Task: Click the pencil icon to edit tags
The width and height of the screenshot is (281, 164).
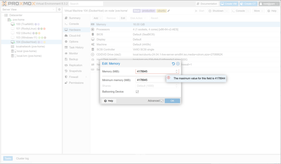Action: coord(169,11)
